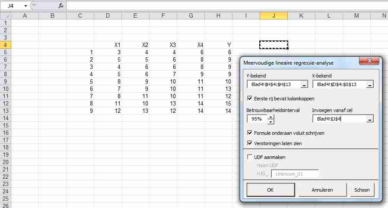Click cell D5 containing 3
The height and width of the screenshot is (208, 388).
(x=108, y=52)
